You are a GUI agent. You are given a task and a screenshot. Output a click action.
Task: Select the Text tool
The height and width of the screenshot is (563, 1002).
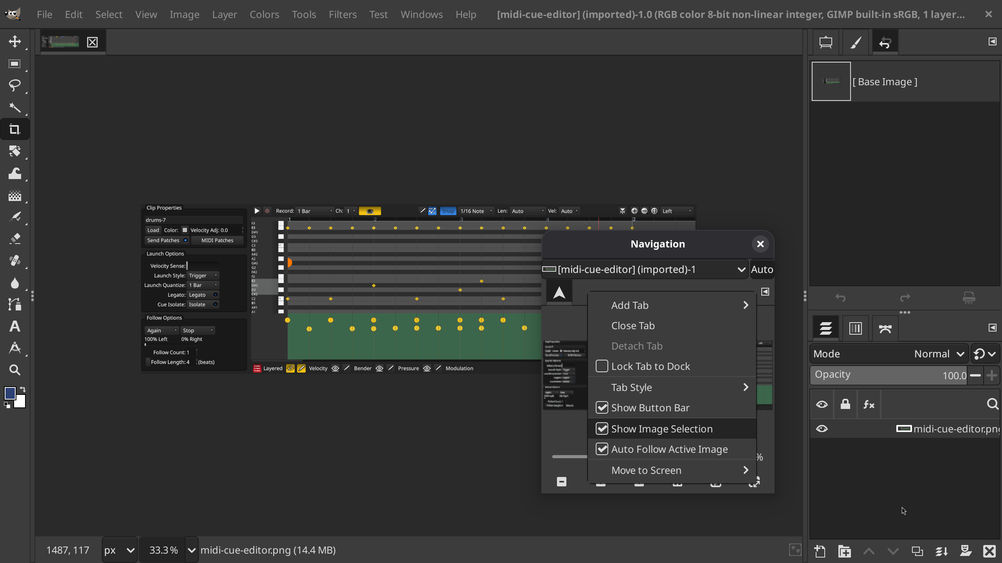[14, 326]
